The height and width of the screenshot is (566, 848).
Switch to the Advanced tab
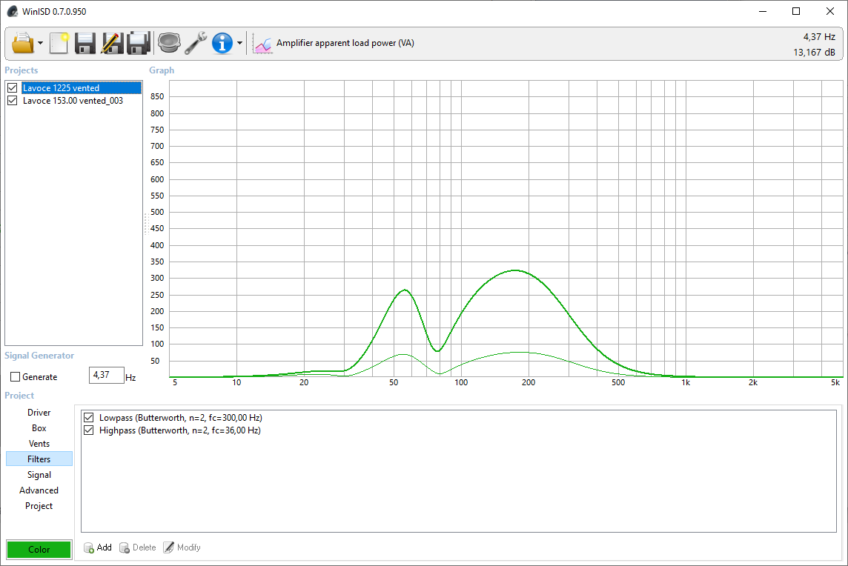(x=39, y=490)
